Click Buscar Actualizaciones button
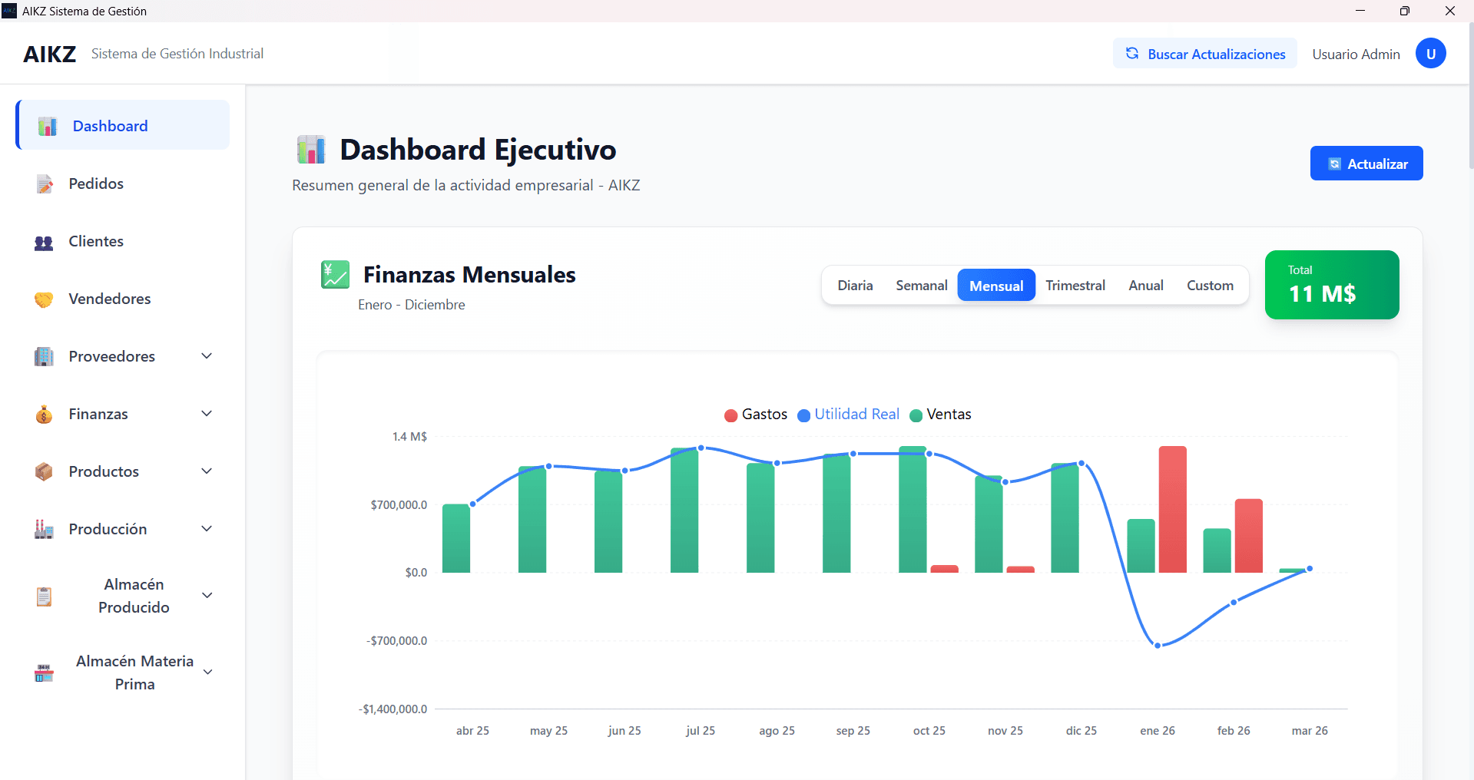1474x780 pixels. (x=1204, y=54)
